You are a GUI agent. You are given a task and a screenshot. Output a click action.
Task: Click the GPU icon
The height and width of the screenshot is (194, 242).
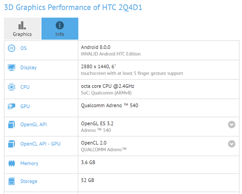click(x=11, y=106)
